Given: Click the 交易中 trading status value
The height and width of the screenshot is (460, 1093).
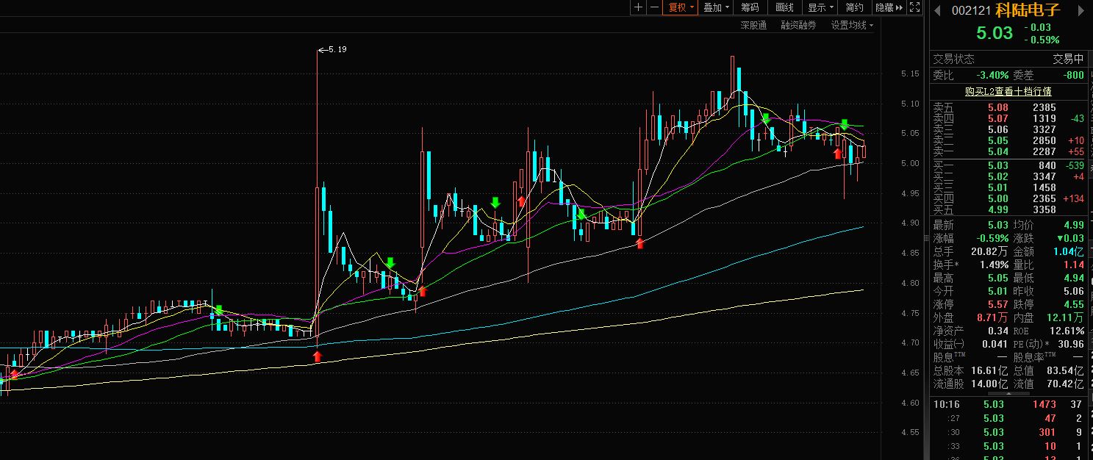Looking at the screenshot, I should coord(1068,60).
